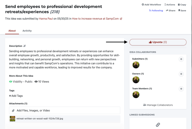This screenshot has width=192, height=129.
Task: Open the retreat-written-on-wood-wall image thumbnail
Action: click(13, 119)
